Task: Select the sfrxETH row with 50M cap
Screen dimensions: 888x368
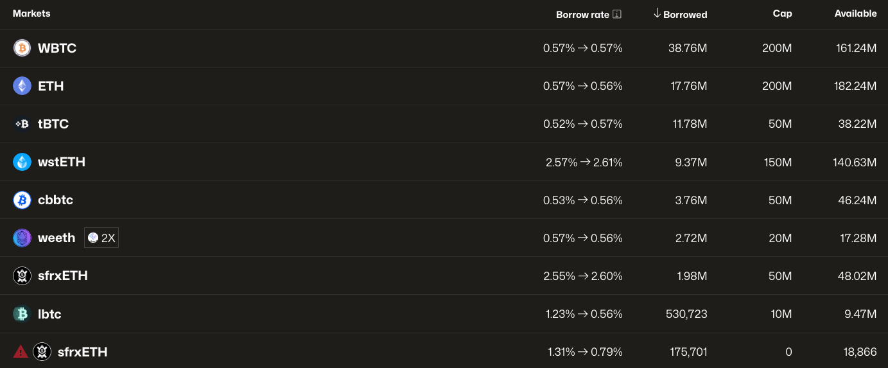Action: (444, 276)
